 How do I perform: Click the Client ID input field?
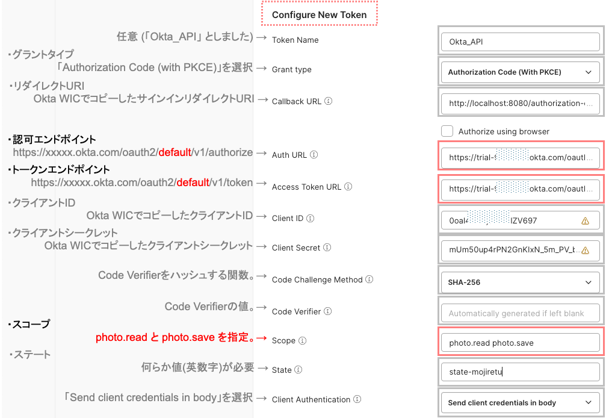(520, 221)
